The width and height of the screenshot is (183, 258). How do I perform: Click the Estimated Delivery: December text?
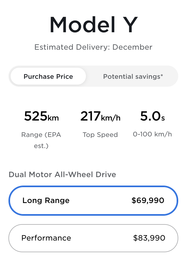click(93, 47)
